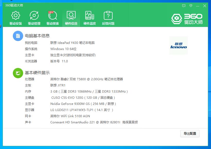Click the hexagonal 360 gear logo
The width and height of the screenshot is (211, 149).
click(176, 18)
